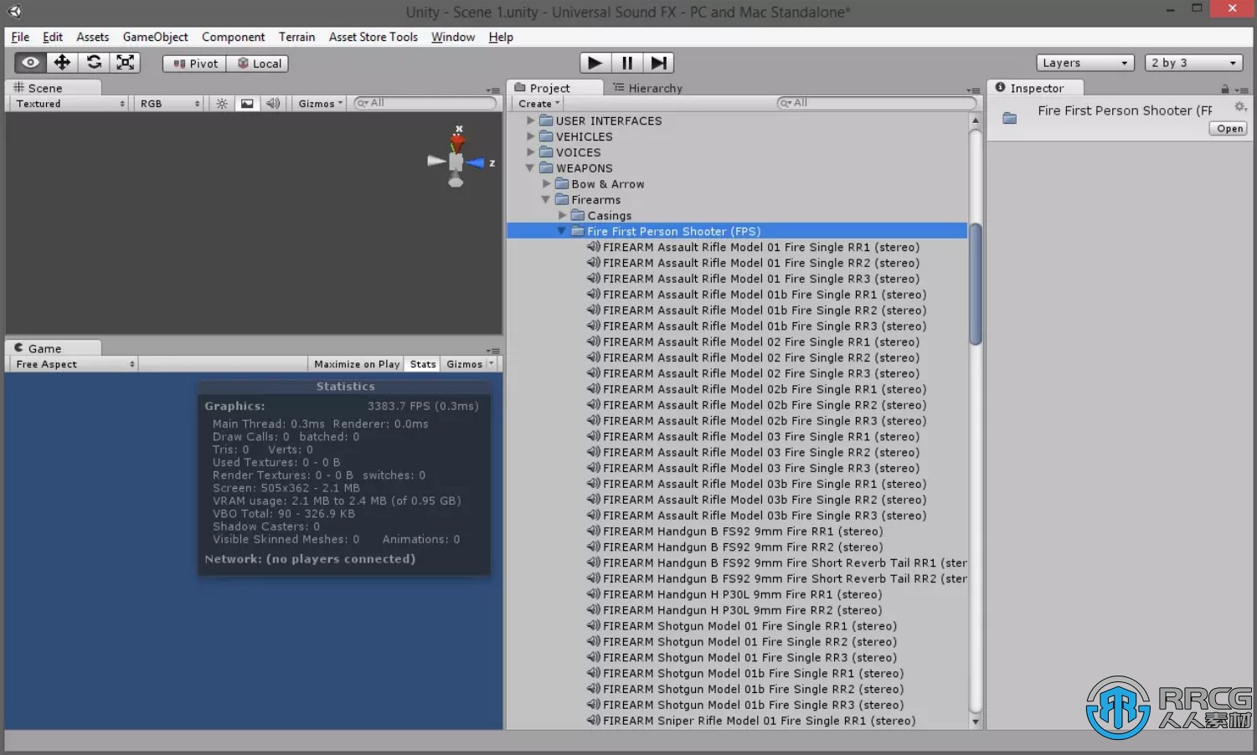Toggle Pivot handle position button
Viewport: 1257px width, 755px height.
[194, 64]
